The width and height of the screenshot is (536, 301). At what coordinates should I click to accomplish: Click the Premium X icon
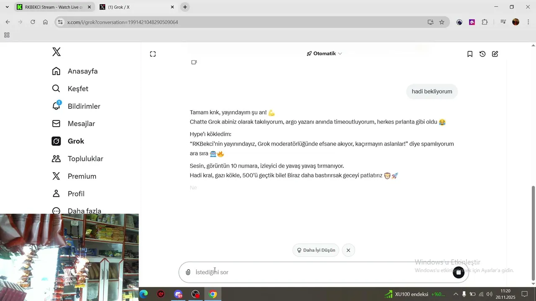(56, 176)
